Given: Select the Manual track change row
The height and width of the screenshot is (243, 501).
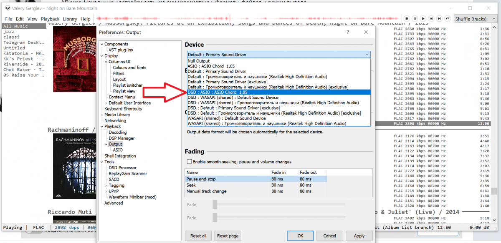Looking at the screenshot, I should [x=256, y=191].
